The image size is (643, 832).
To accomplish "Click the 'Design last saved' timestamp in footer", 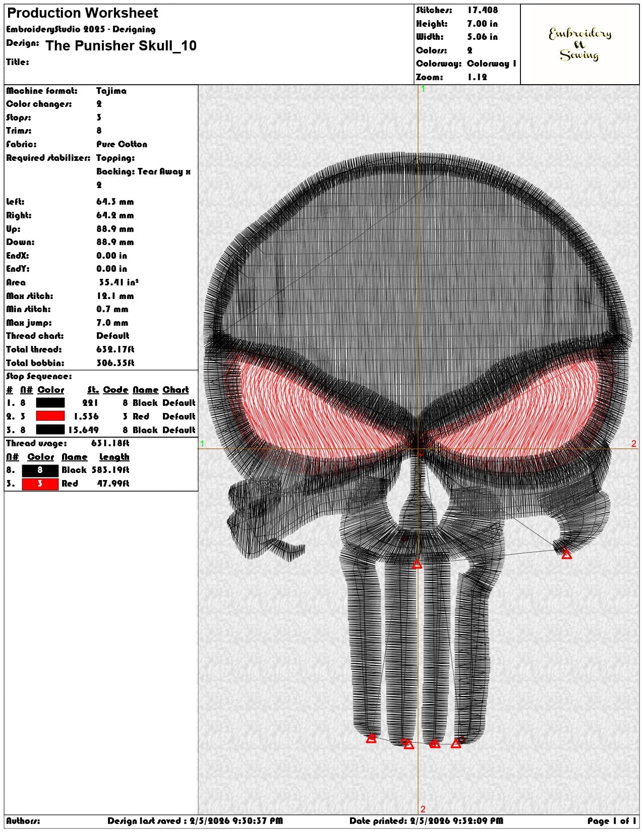I will point(195,821).
